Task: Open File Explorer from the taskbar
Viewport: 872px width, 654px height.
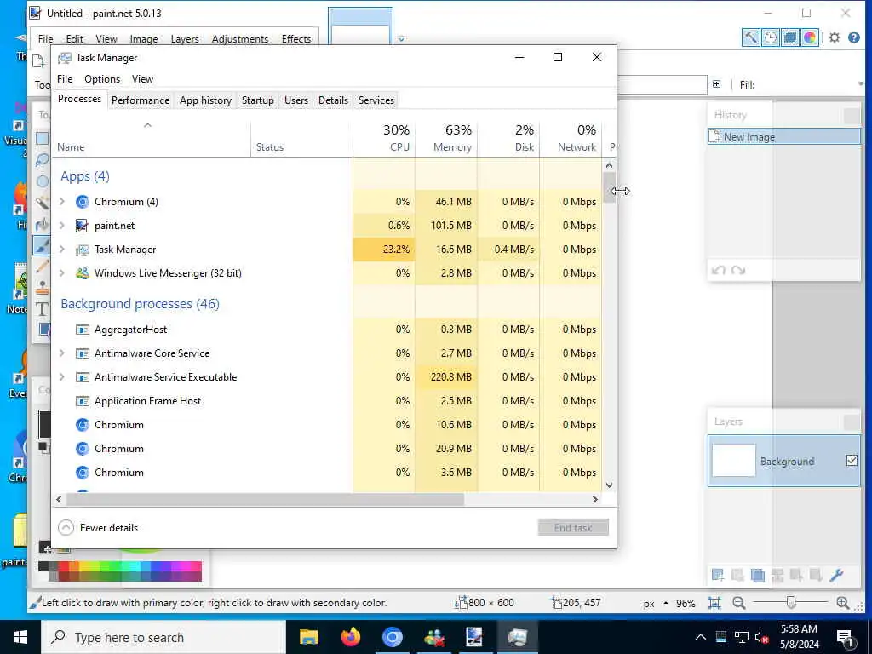Action: [x=308, y=637]
